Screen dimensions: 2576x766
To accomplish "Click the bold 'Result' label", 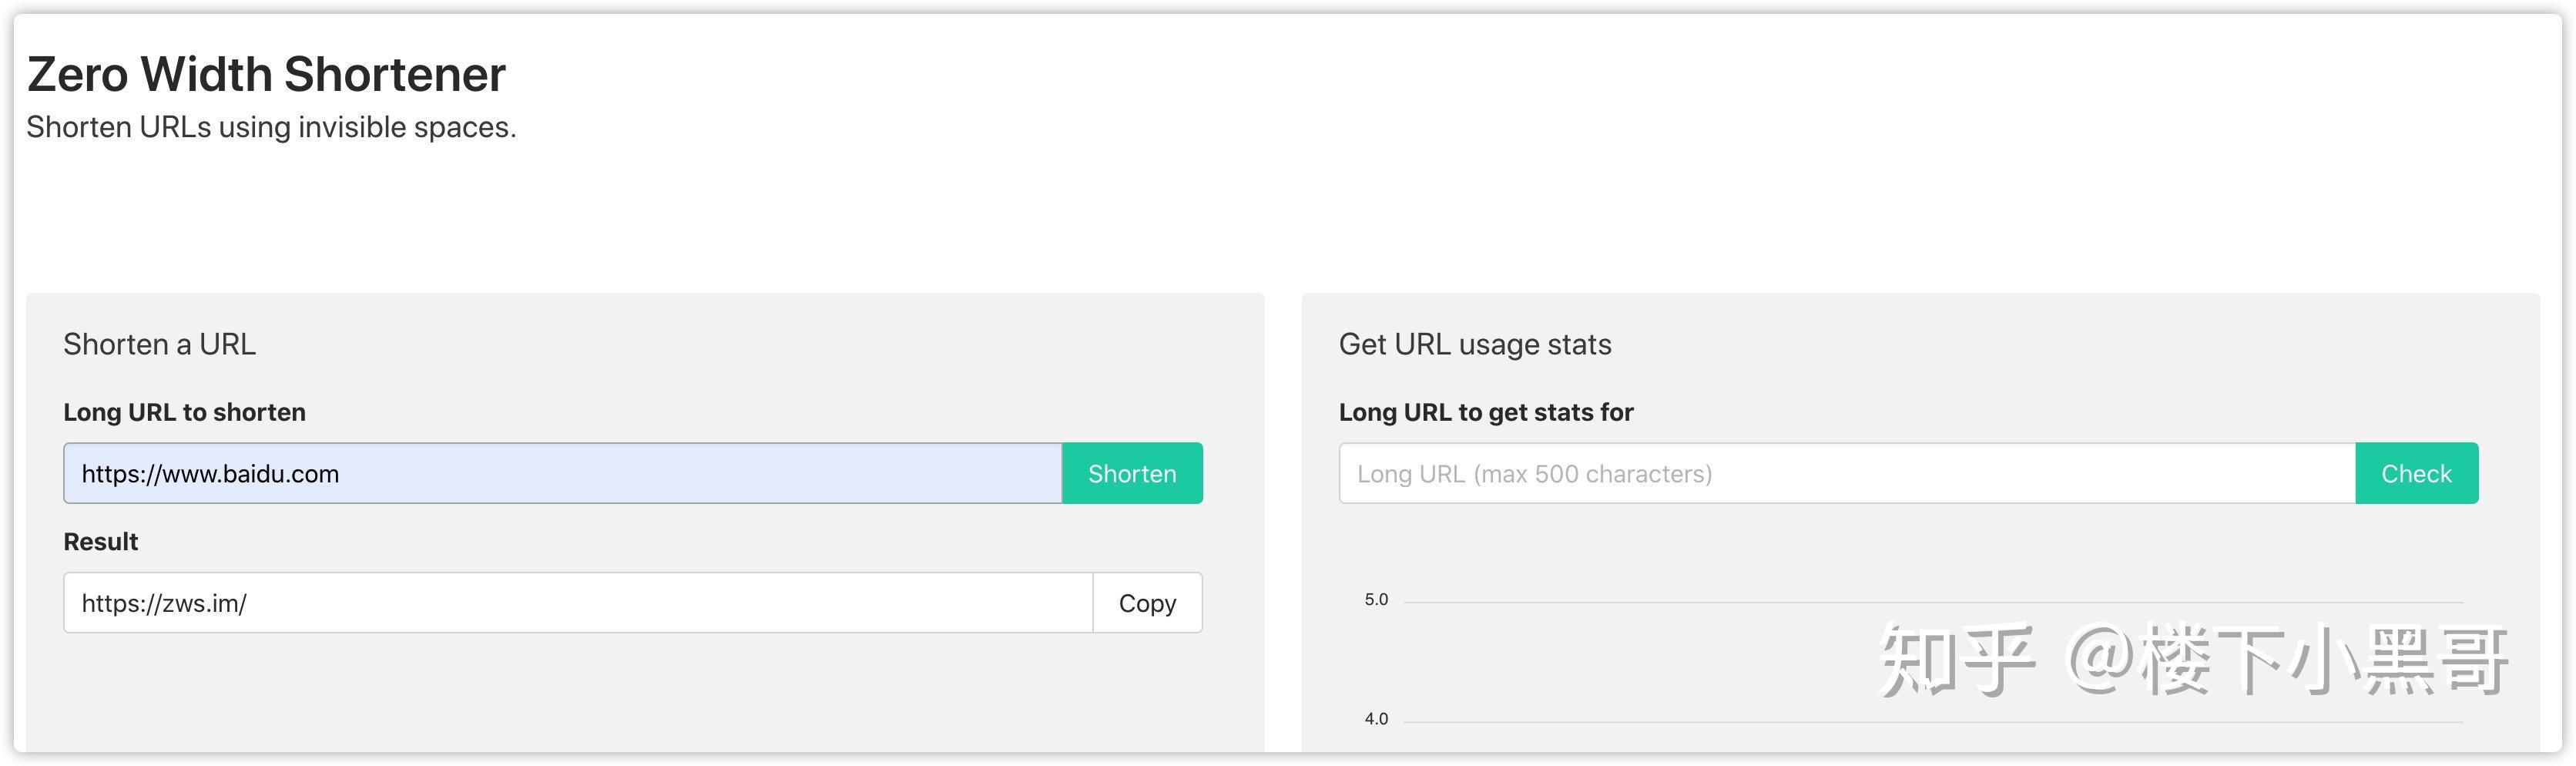I will coord(100,541).
